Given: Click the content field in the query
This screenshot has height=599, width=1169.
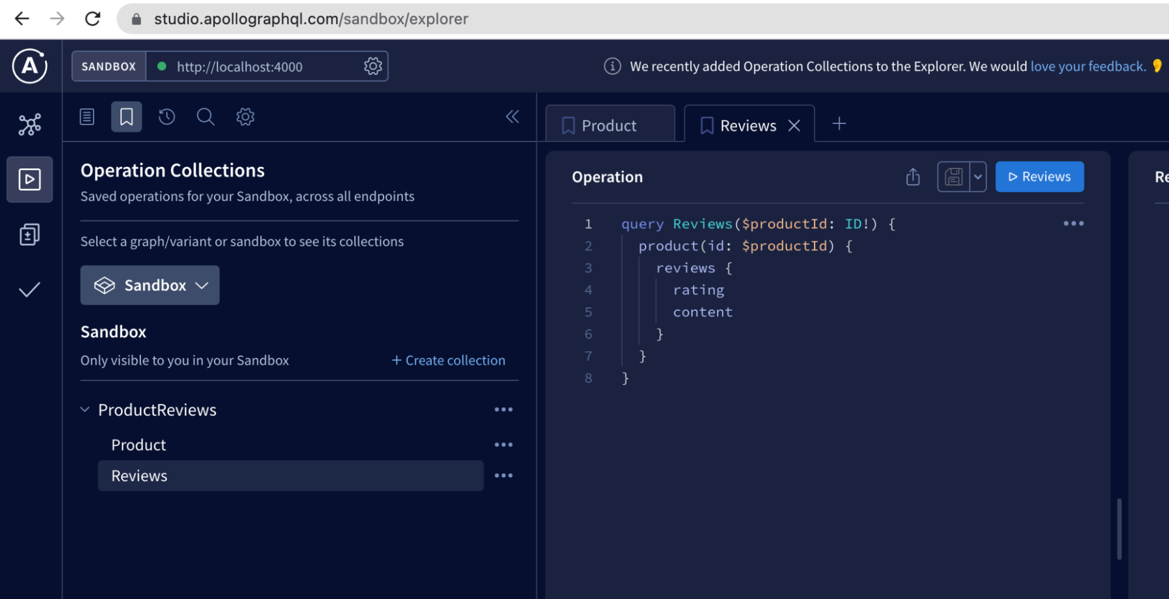Looking at the screenshot, I should (702, 312).
